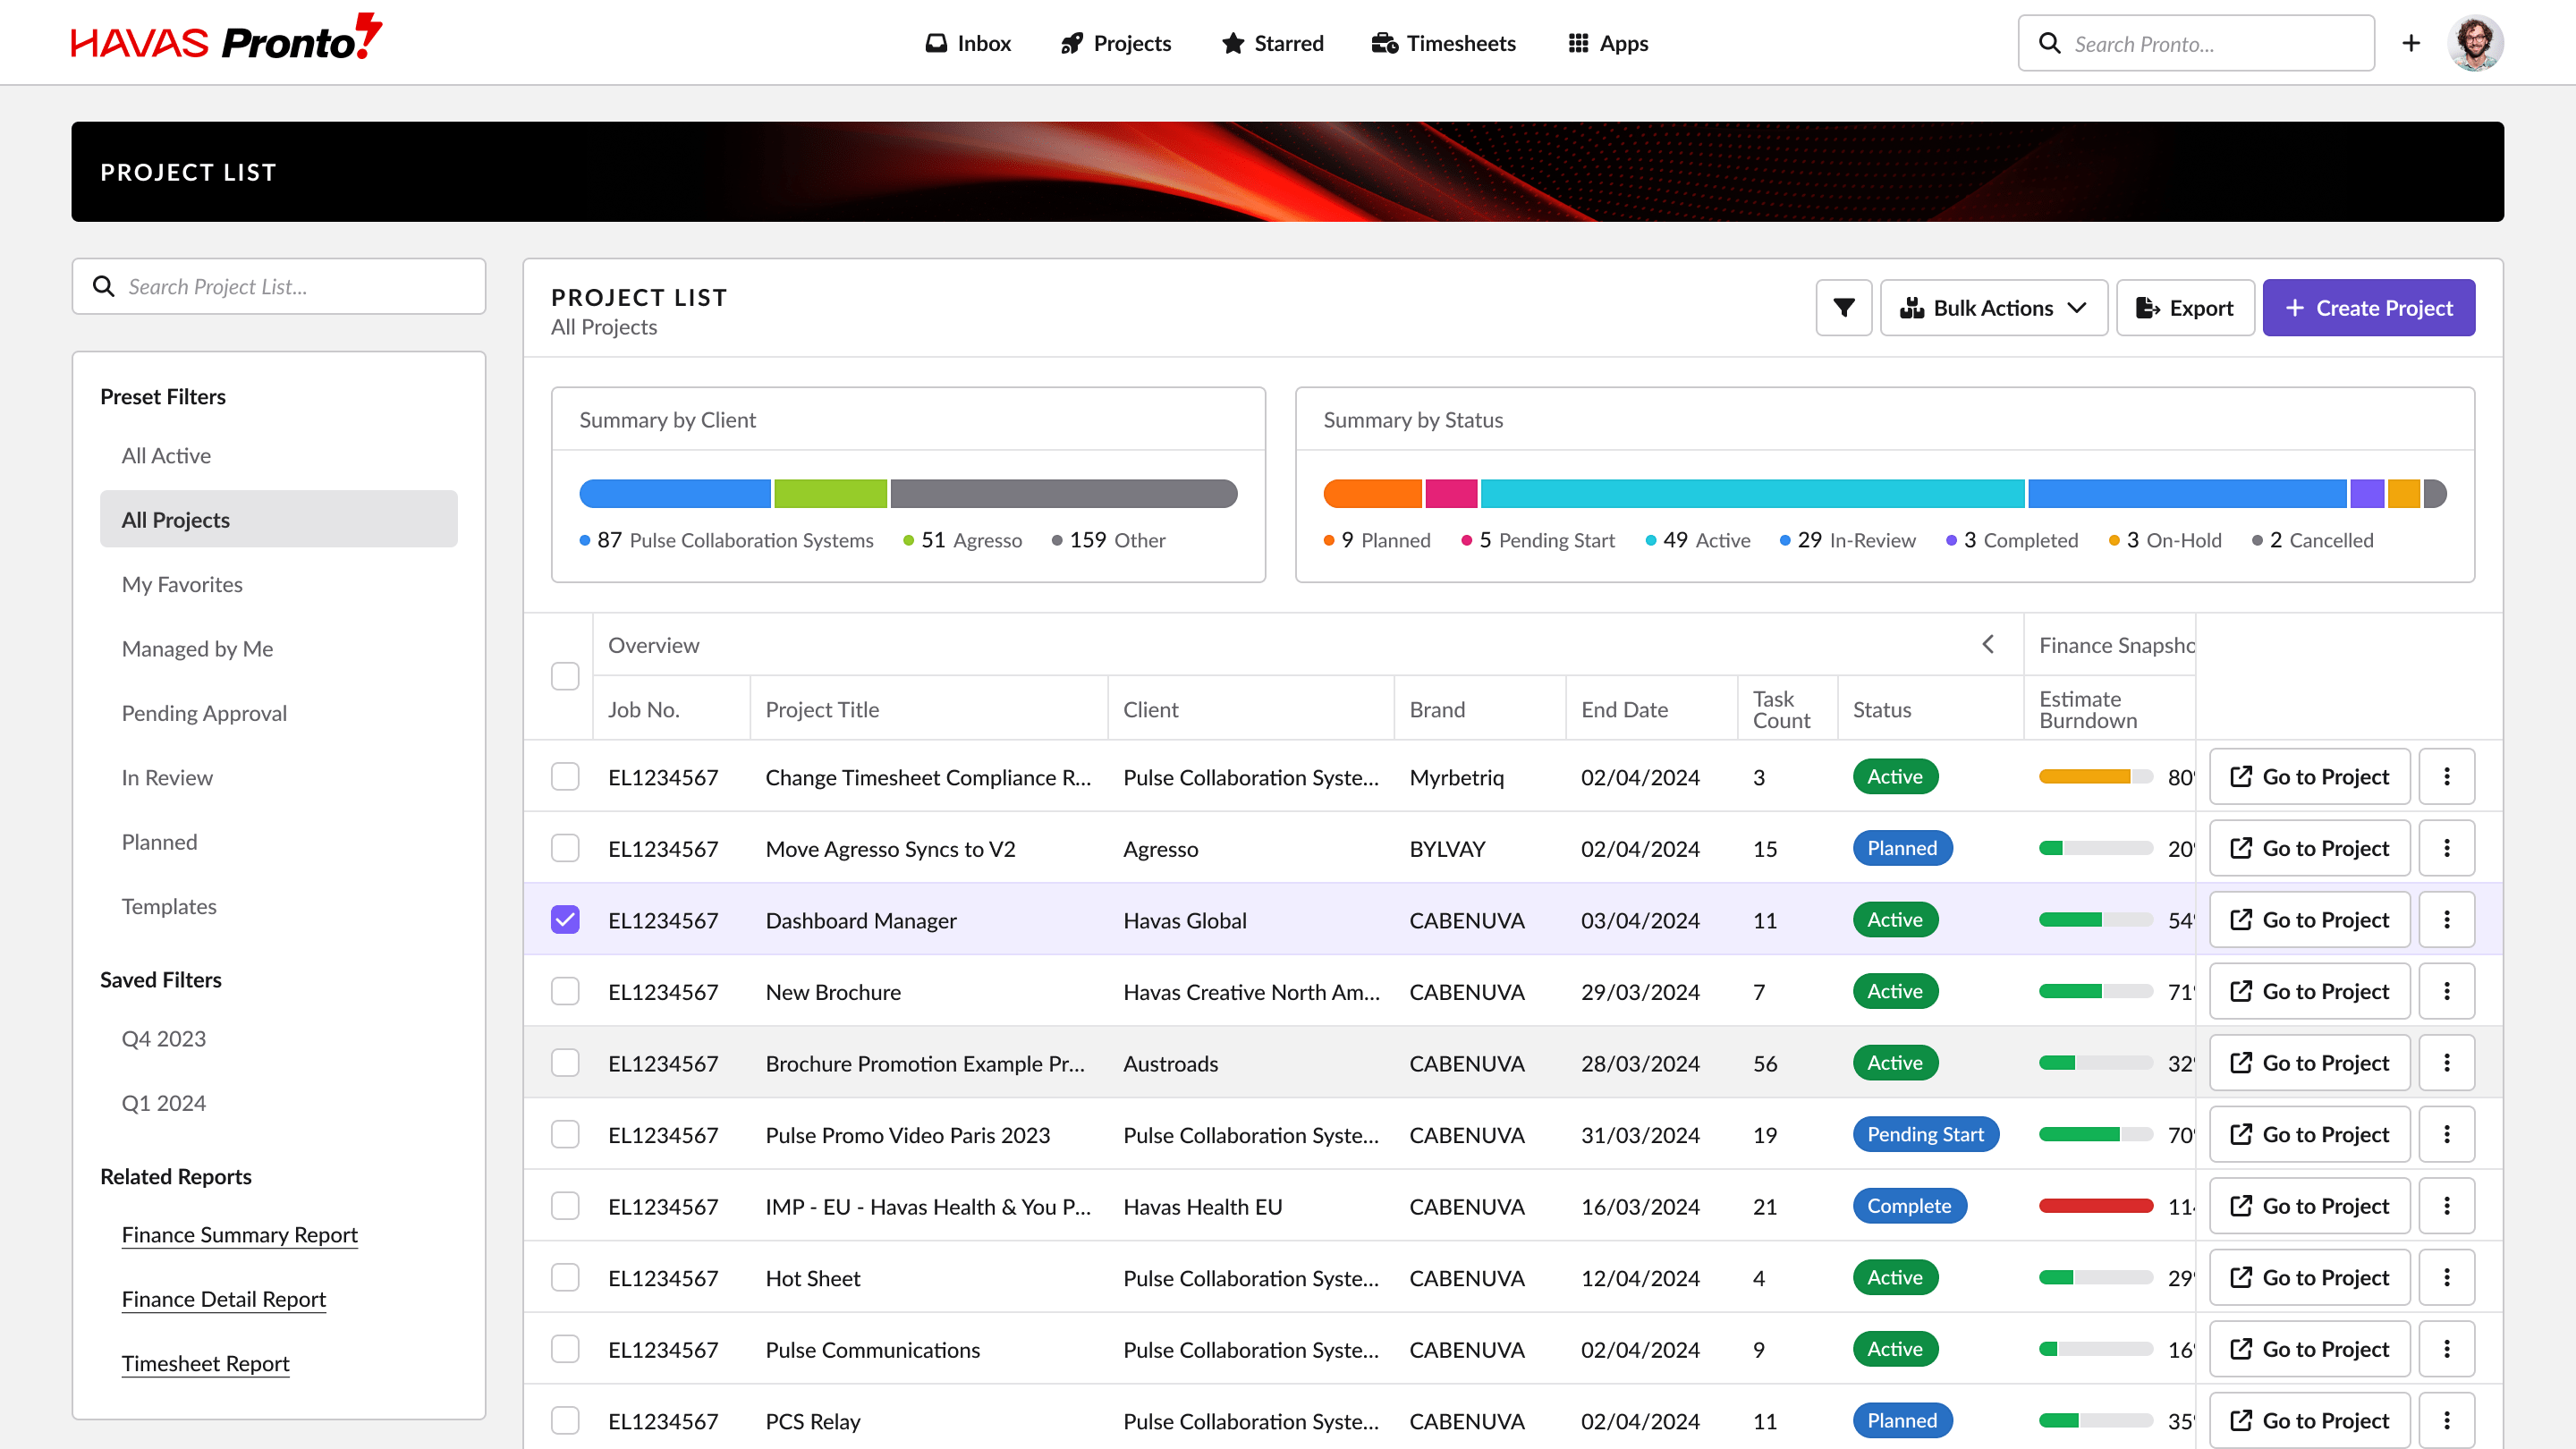Open the user profile avatar
Screen dimensions: 2576x1449
point(2474,43)
